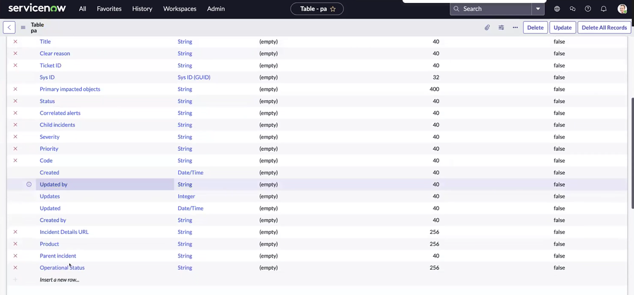Delete Incident Details URL row via X

(15, 232)
